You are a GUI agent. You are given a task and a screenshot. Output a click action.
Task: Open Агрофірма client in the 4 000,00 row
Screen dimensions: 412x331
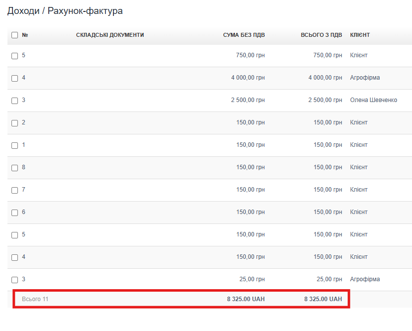365,78
